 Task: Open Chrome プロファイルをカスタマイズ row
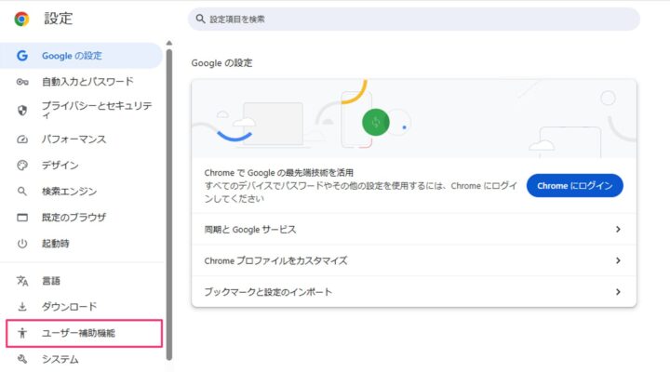point(414,260)
